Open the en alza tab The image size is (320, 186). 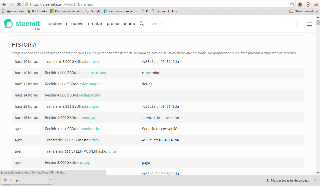click(x=95, y=24)
